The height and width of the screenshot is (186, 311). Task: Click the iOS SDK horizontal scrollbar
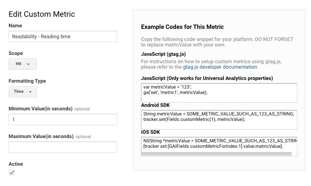tap(216, 154)
